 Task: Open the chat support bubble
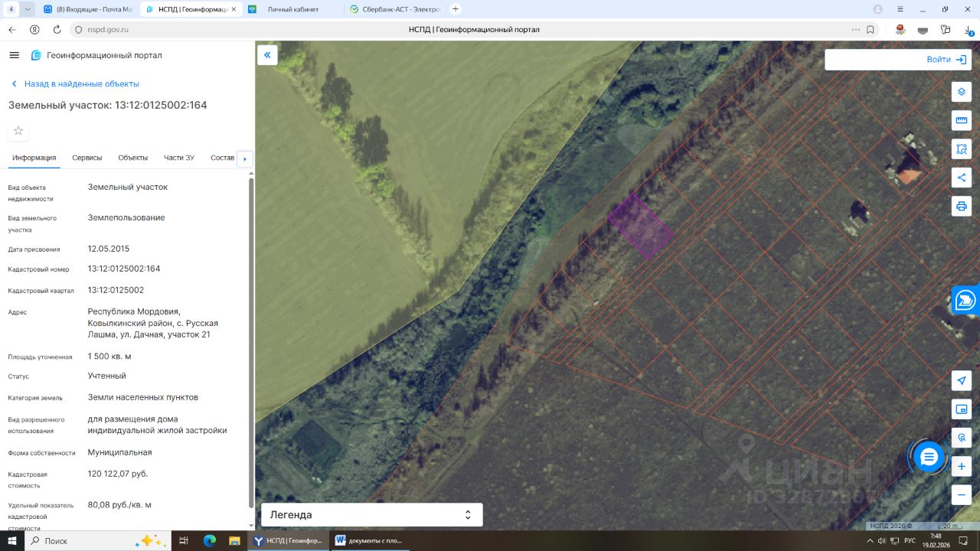click(x=929, y=457)
